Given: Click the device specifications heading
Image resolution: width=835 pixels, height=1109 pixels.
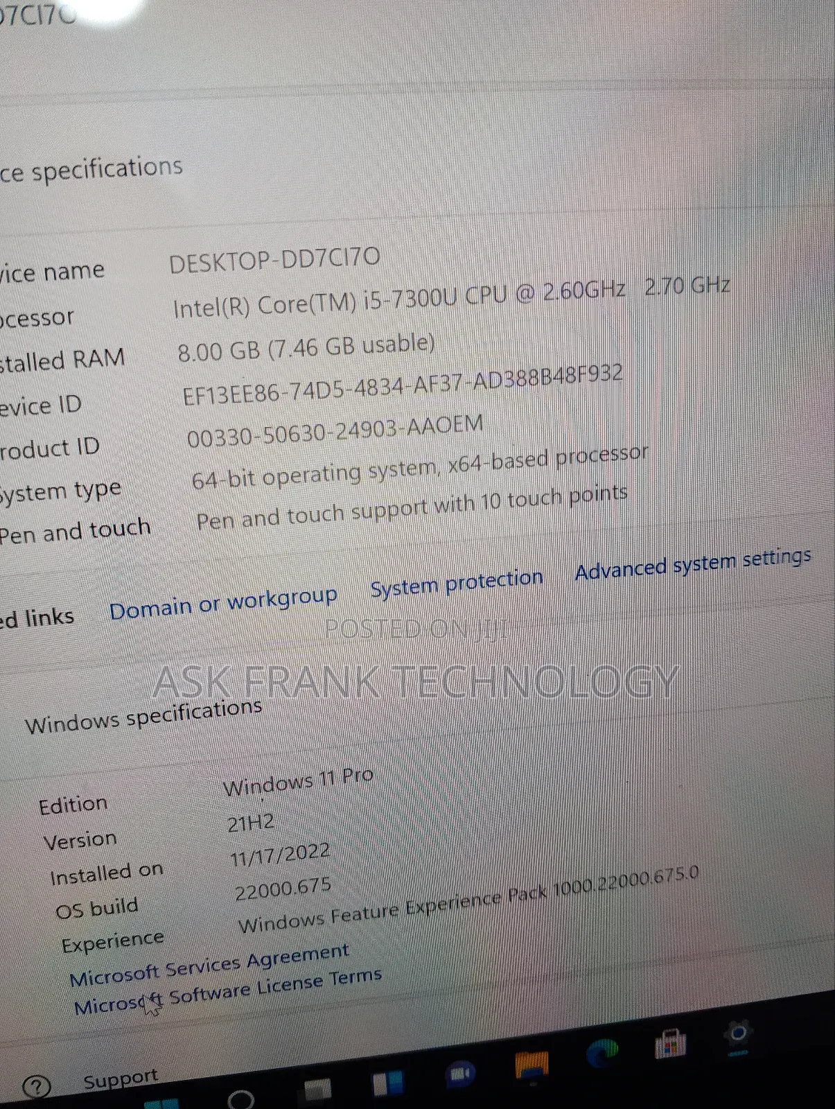Looking at the screenshot, I should (x=91, y=171).
